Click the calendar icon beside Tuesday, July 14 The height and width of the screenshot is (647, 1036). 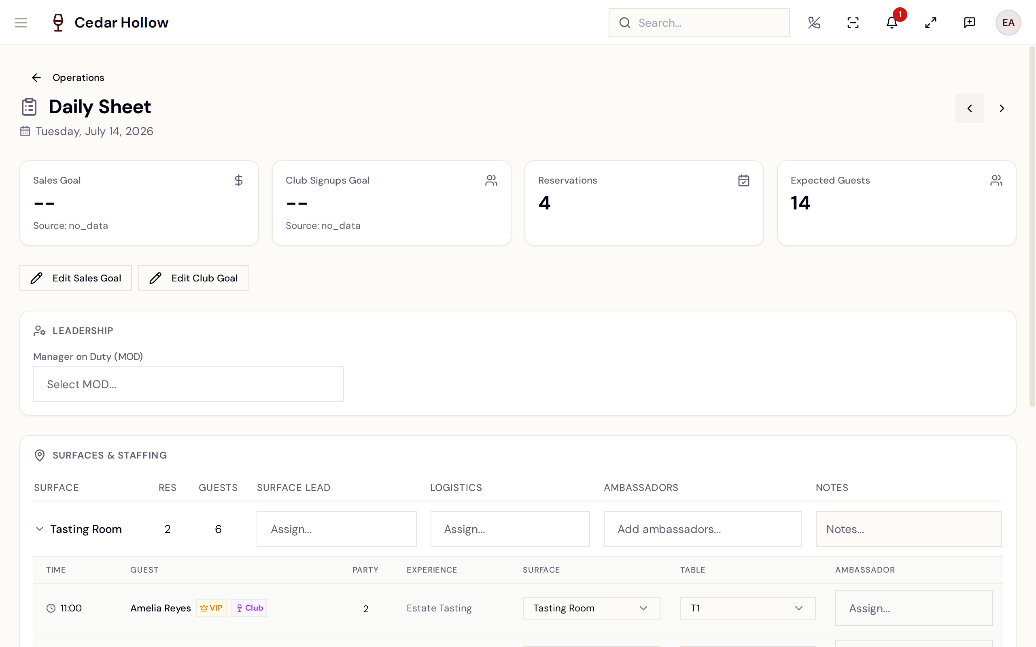pyautogui.click(x=25, y=131)
